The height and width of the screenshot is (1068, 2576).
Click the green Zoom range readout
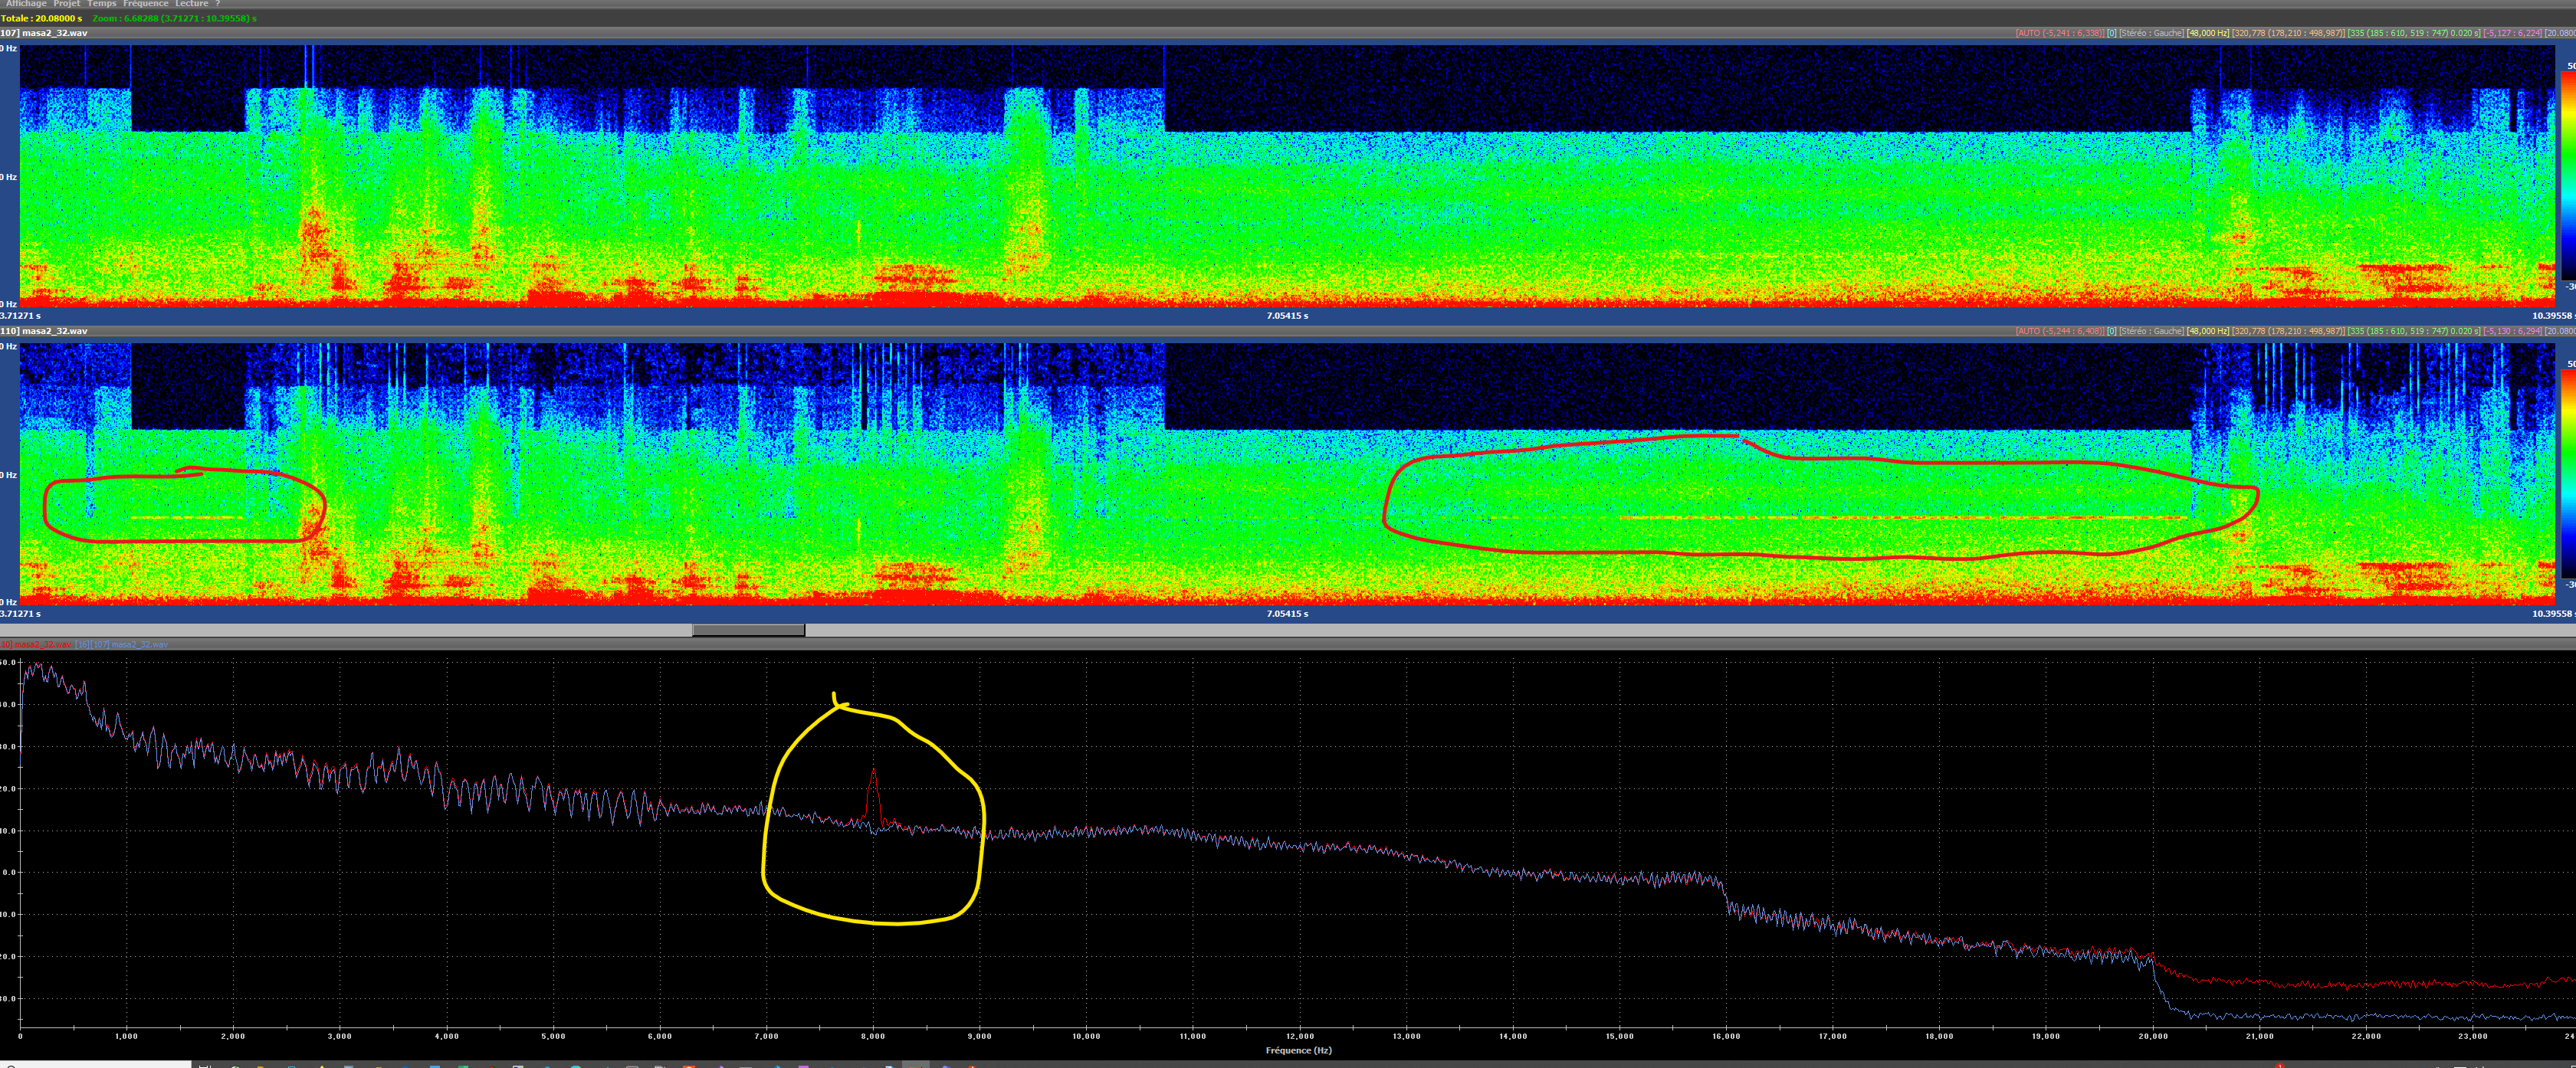click(x=174, y=18)
